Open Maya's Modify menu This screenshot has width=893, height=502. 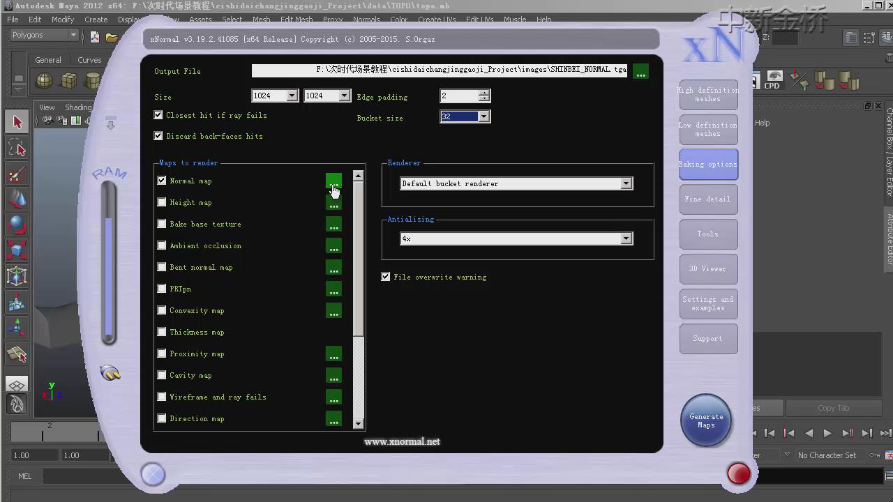[63, 20]
